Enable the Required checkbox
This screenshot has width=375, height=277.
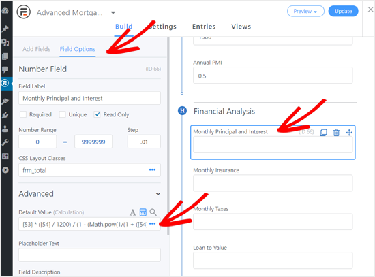pos(23,114)
